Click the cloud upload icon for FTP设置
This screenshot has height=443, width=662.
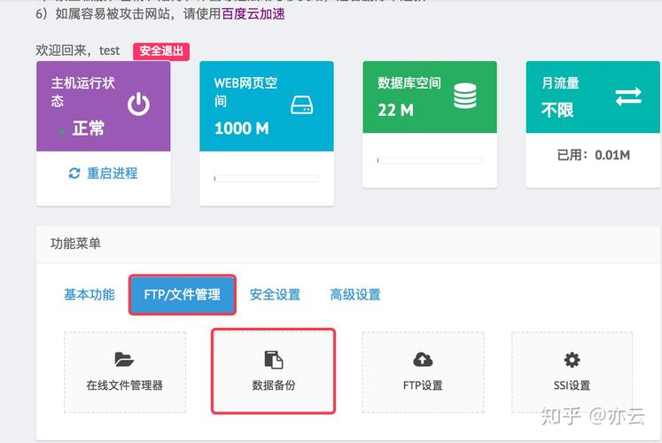(423, 360)
